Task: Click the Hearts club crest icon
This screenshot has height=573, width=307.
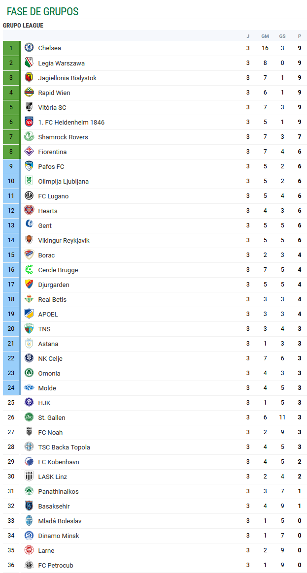Action: (x=29, y=211)
